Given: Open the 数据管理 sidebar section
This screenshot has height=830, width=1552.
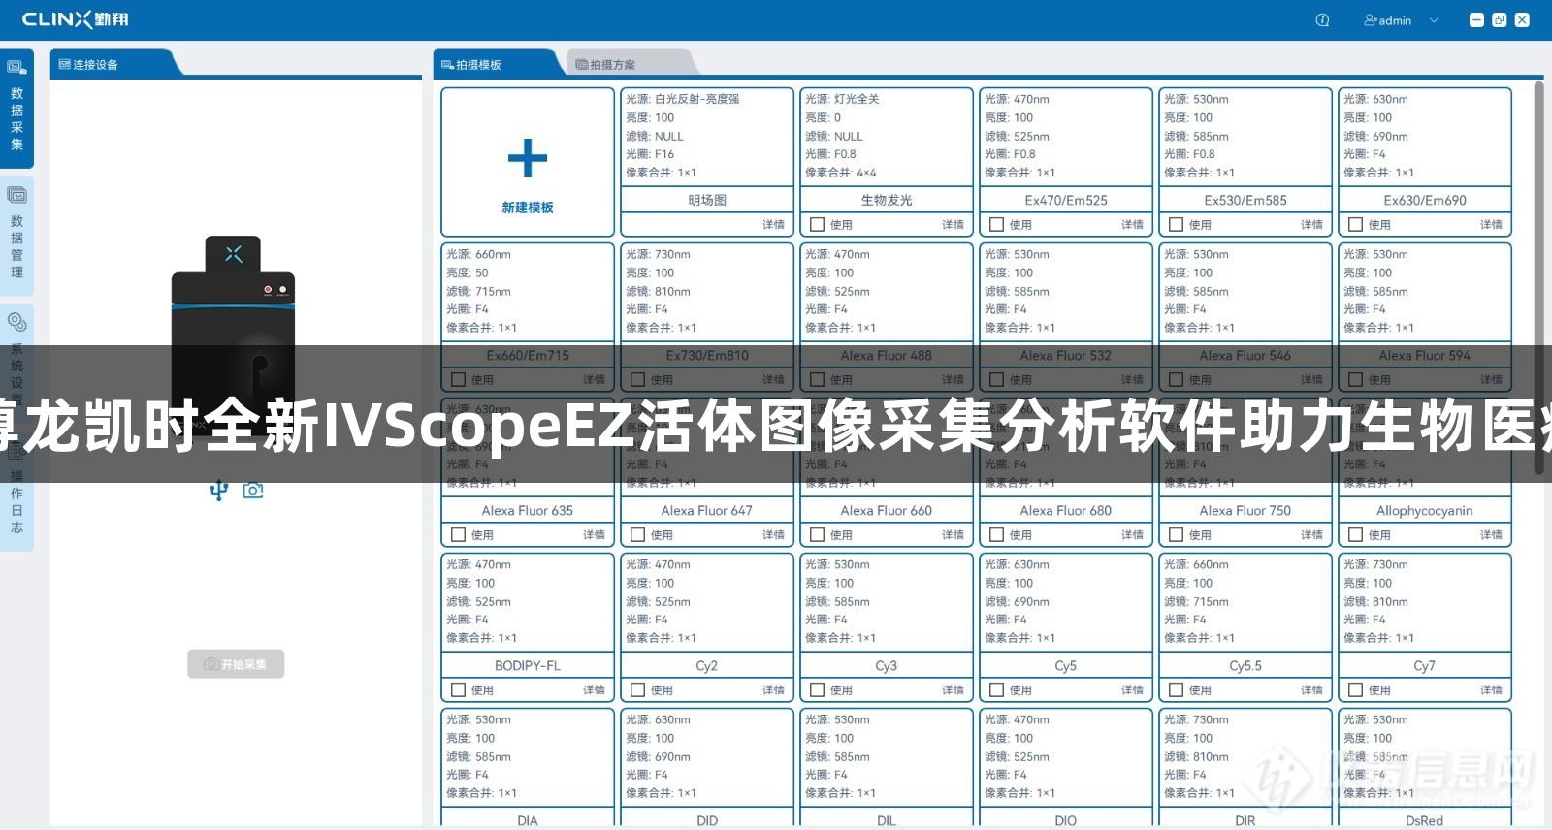Looking at the screenshot, I should 16,236.
